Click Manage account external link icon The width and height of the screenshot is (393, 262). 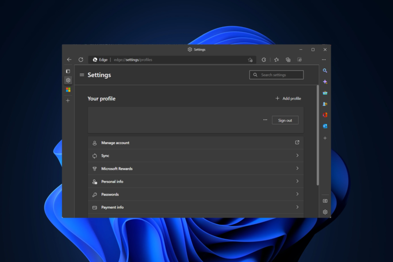pyautogui.click(x=297, y=142)
